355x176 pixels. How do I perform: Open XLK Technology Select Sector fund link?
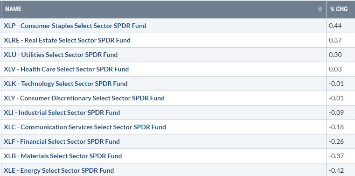click(66, 84)
